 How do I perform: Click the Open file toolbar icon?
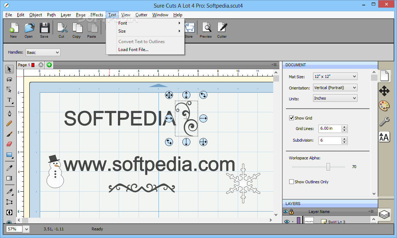tap(29, 30)
